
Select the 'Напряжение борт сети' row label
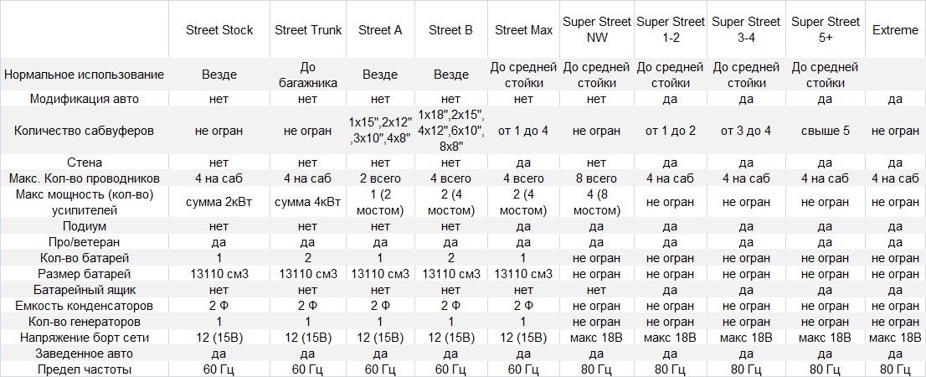click(84, 338)
